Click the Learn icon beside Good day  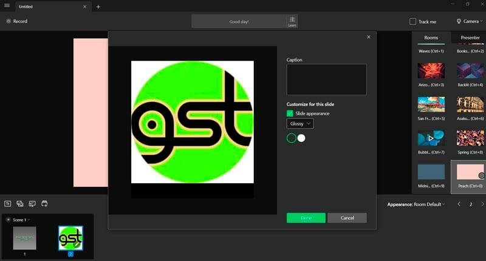(x=292, y=22)
